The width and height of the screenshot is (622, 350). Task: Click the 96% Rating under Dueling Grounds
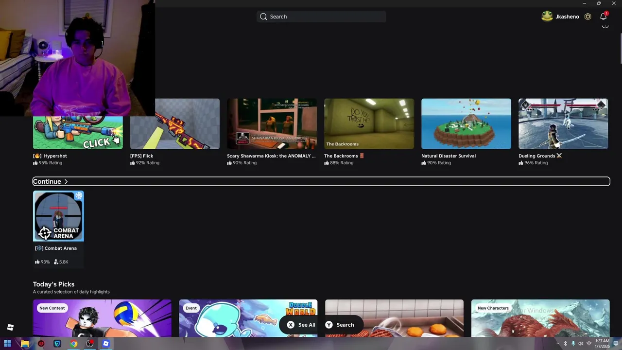pyautogui.click(x=533, y=163)
